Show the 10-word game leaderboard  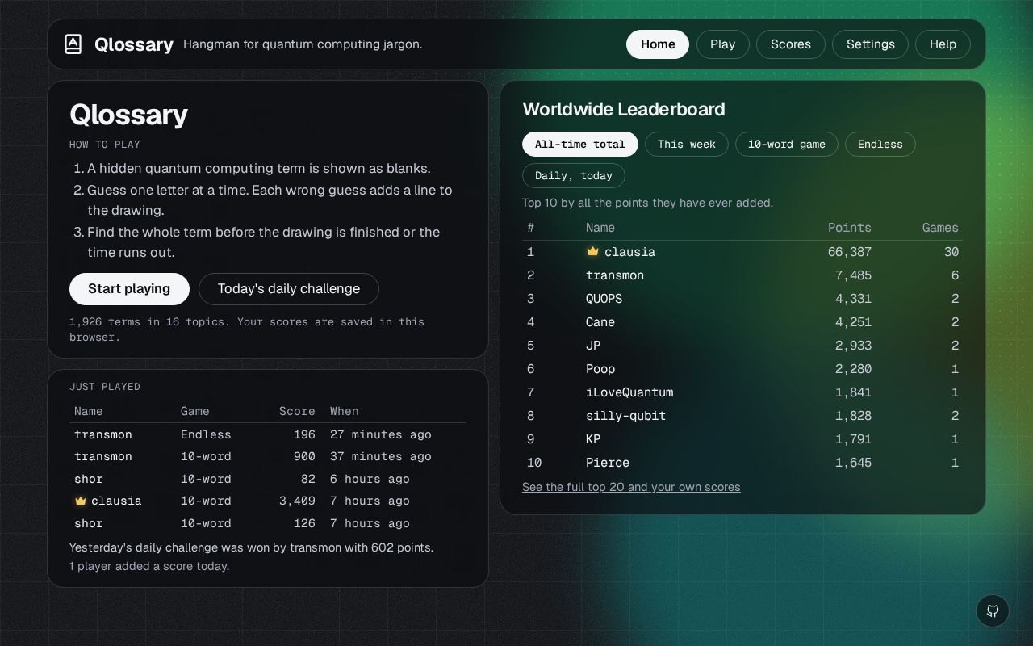(786, 145)
